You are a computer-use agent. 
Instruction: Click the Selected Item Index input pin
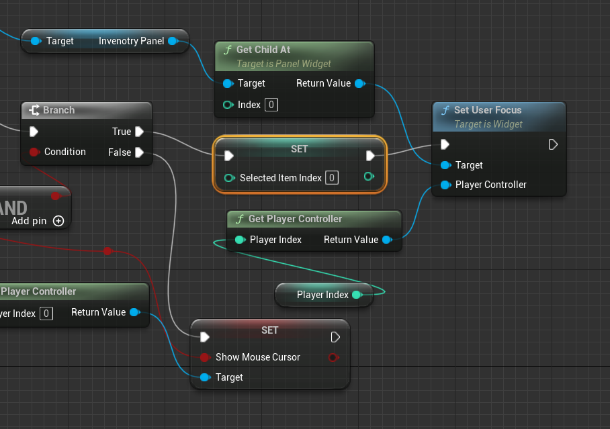pyautogui.click(x=230, y=178)
